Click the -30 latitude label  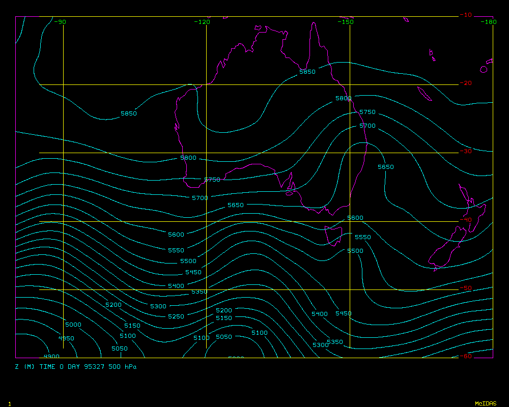(465, 152)
